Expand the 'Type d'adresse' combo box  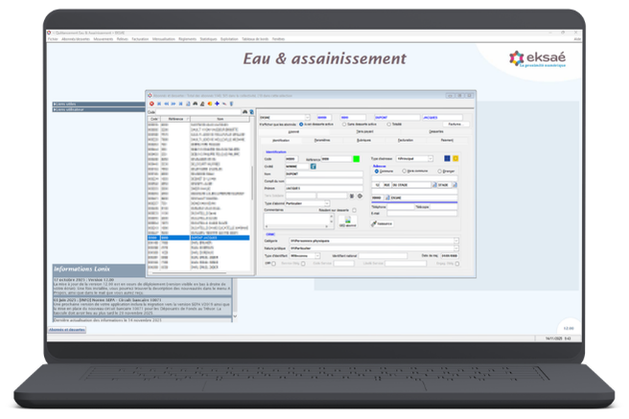pos(431,158)
